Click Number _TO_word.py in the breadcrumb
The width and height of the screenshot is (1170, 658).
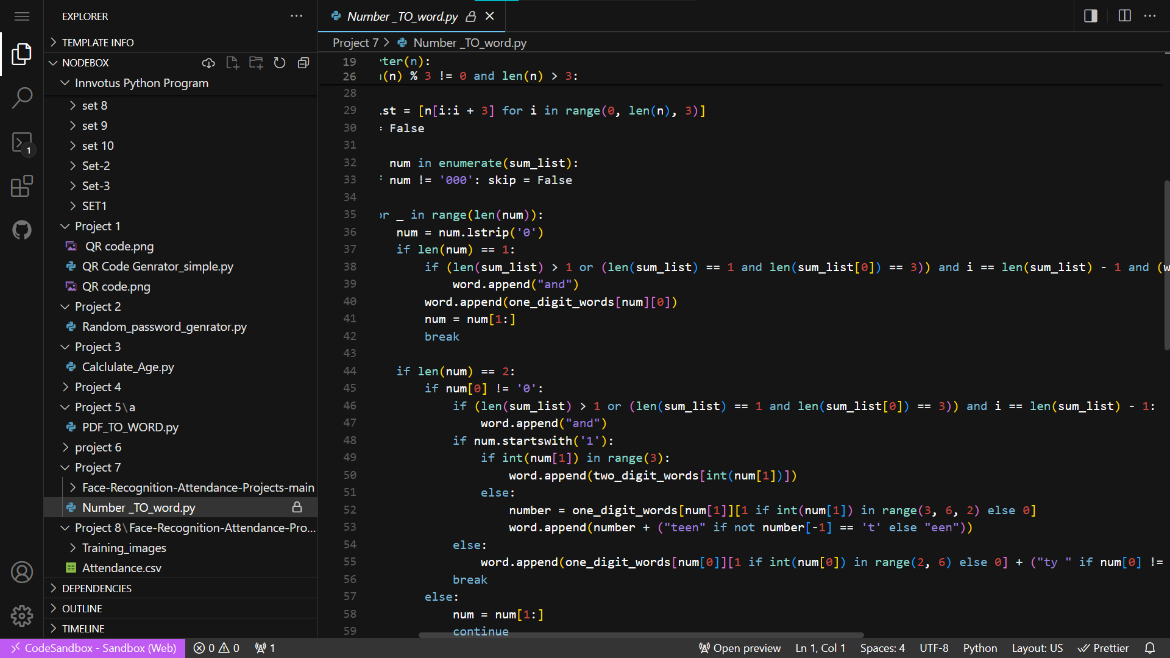[469, 43]
